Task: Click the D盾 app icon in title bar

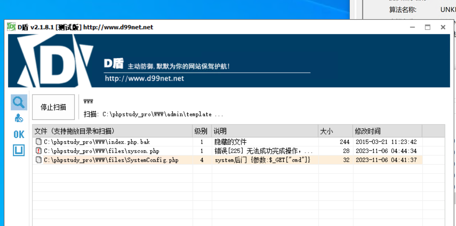Action: coord(12,27)
